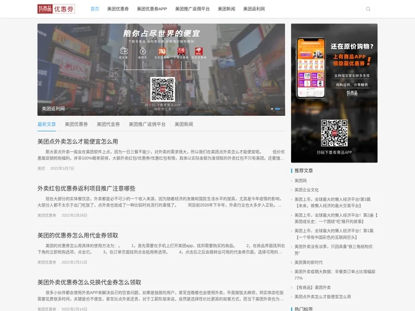Click 美团优惠券 category dated 2022年2月28日
This screenshot has height=311, width=415.
[47, 215]
